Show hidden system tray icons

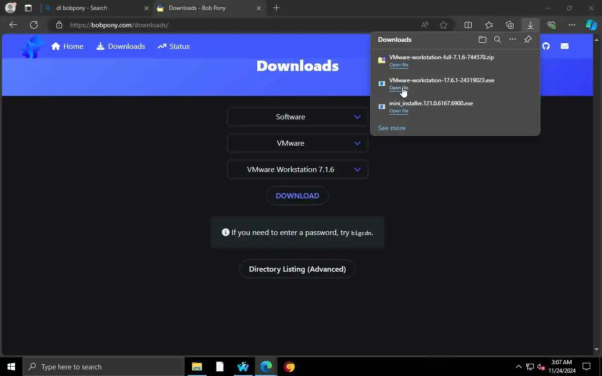click(518, 367)
